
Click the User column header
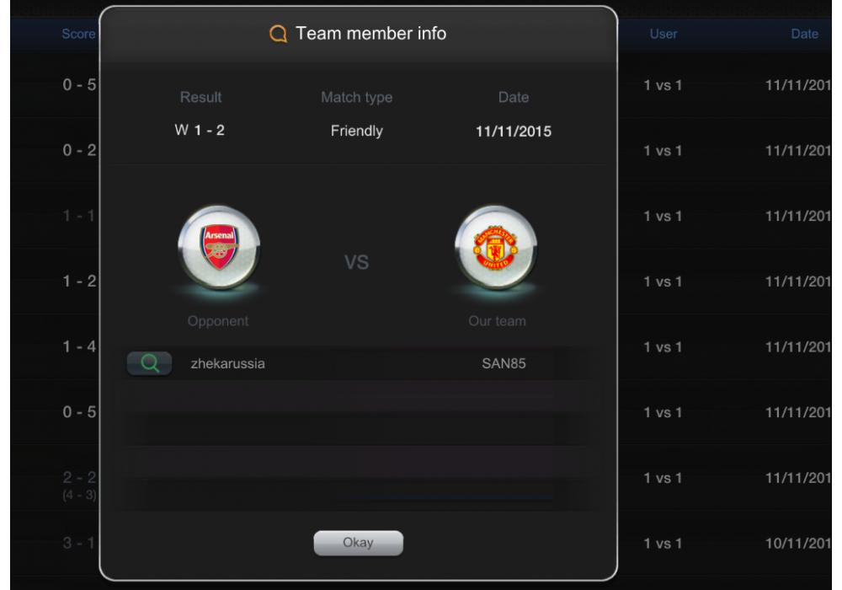(663, 34)
